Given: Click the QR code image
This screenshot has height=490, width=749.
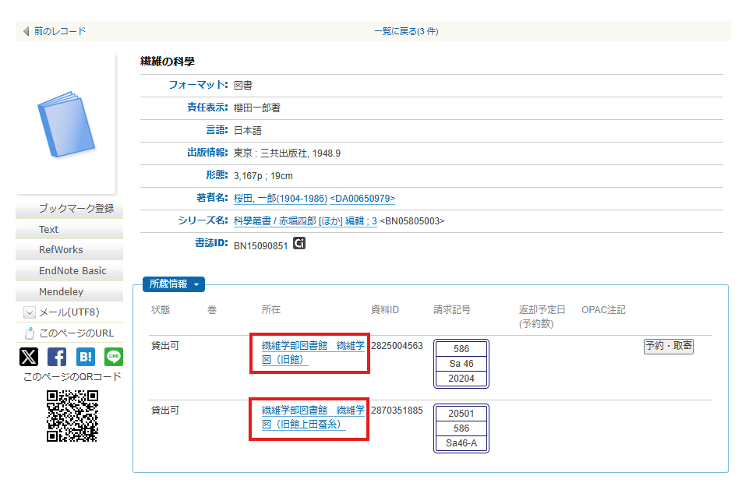Looking at the screenshot, I should click(72, 416).
